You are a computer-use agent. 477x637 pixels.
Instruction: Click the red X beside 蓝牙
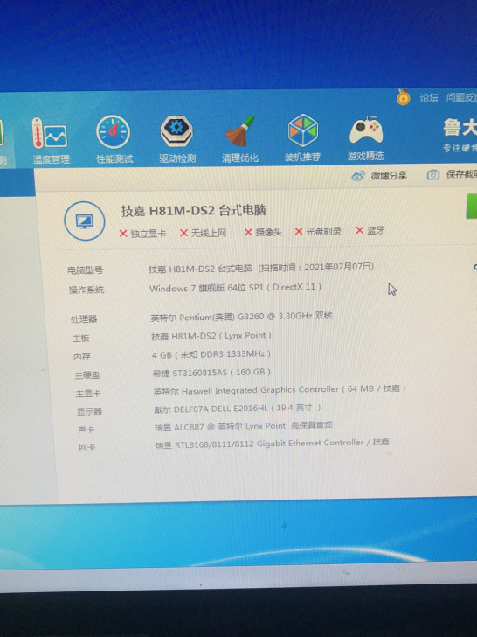click(359, 230)
